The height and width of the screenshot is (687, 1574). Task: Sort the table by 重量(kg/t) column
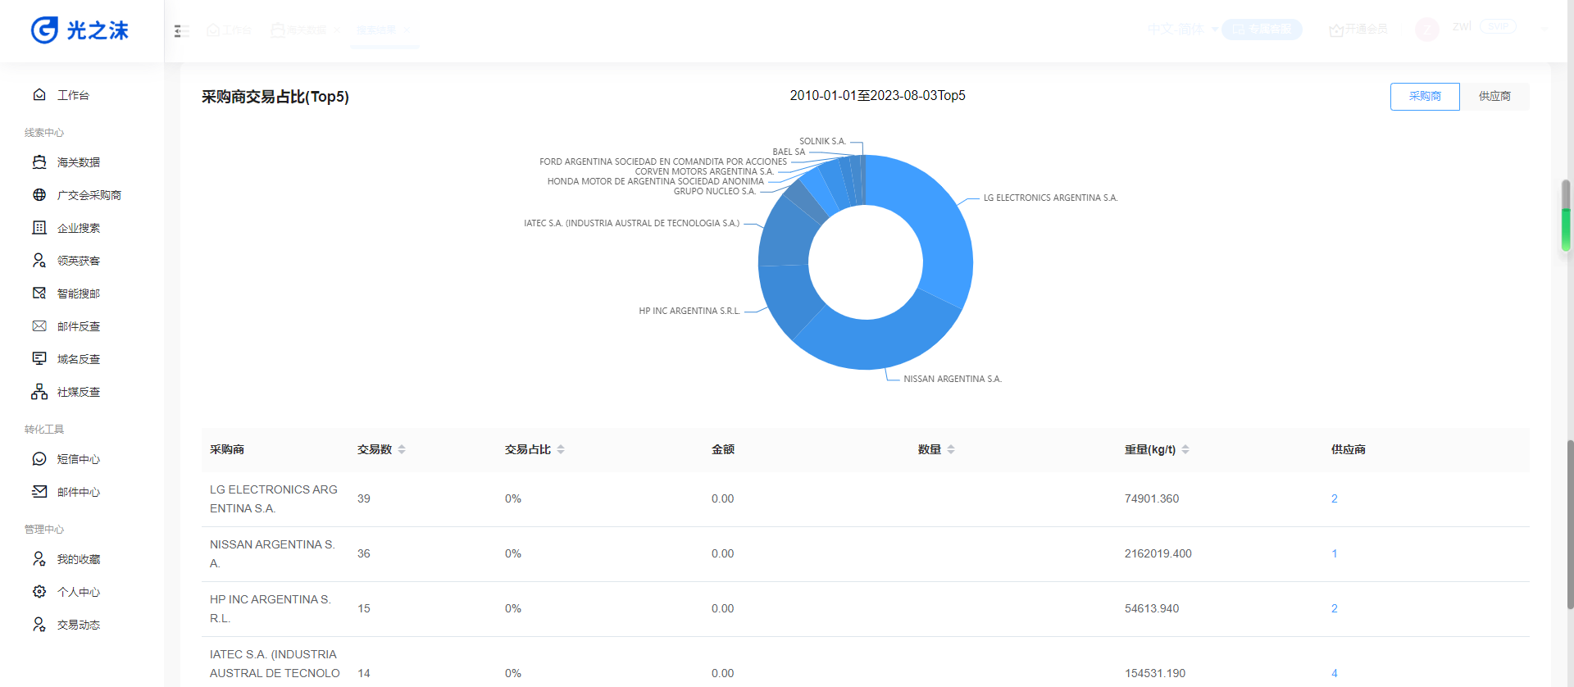tap(1185, 449)
